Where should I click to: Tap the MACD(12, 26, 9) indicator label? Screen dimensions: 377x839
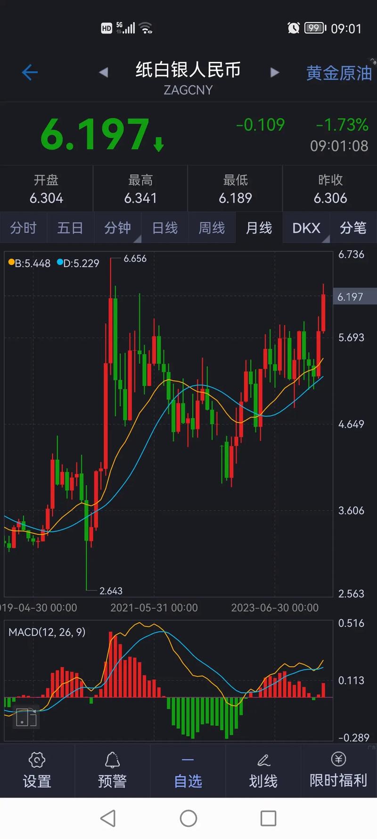coord(47,632)
